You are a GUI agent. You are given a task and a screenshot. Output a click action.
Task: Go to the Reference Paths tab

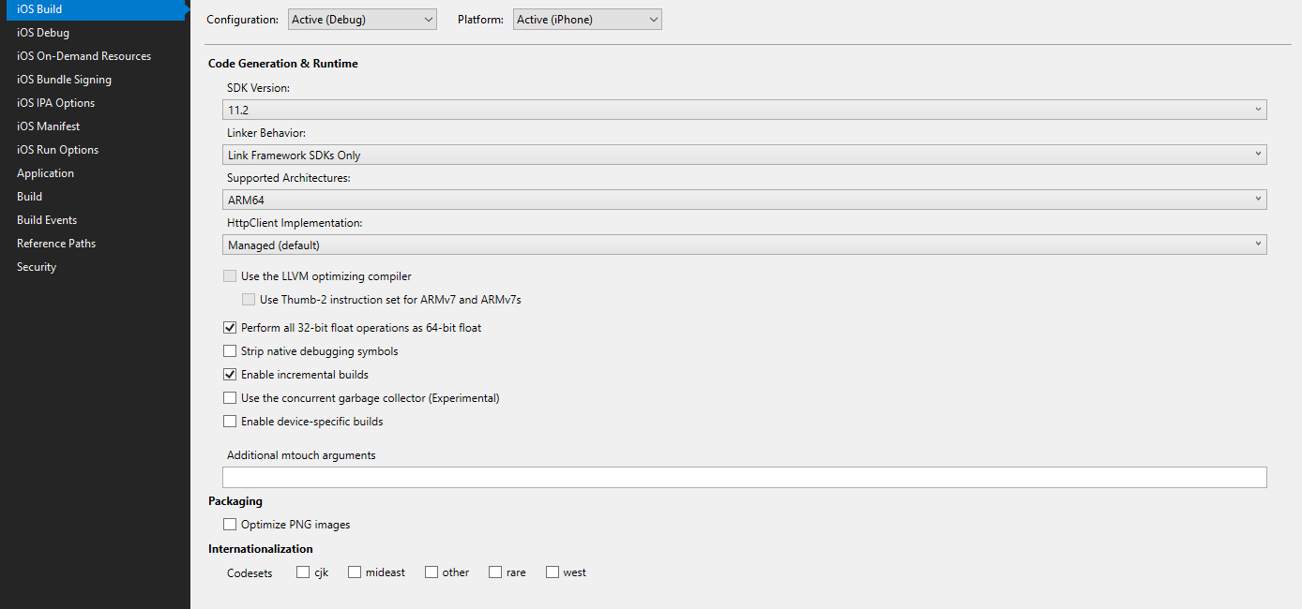(56, 244)
